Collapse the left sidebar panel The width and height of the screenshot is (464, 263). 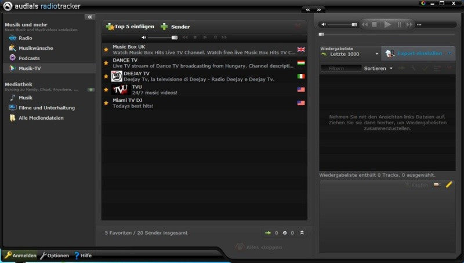point(90,17)
